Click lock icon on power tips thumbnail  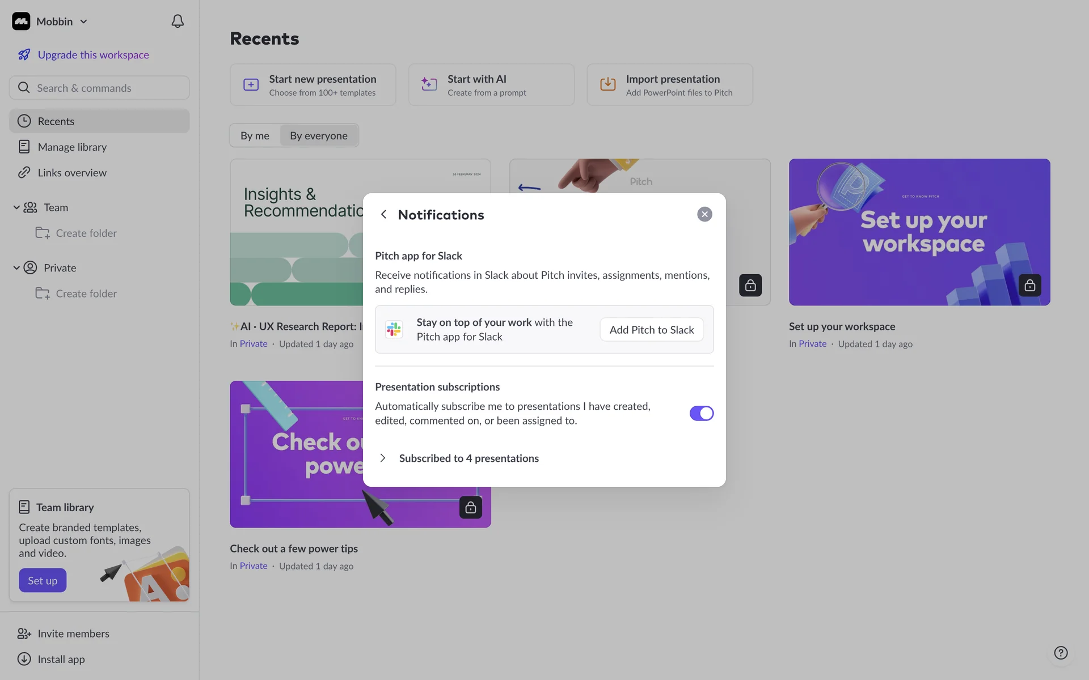coord(470,507)
